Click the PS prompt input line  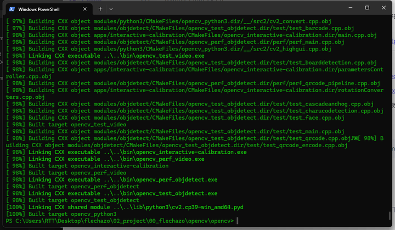coord(121,221)
